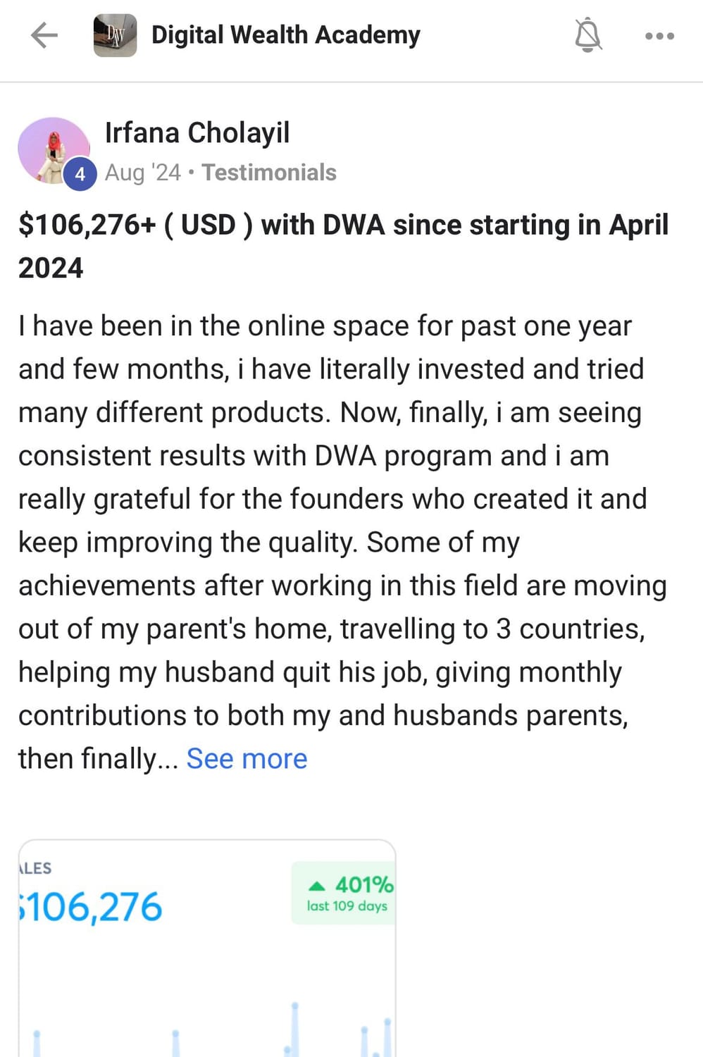Click the Aug '24 post date
The height and width of the screenshot is (1057, 703).
143,173
